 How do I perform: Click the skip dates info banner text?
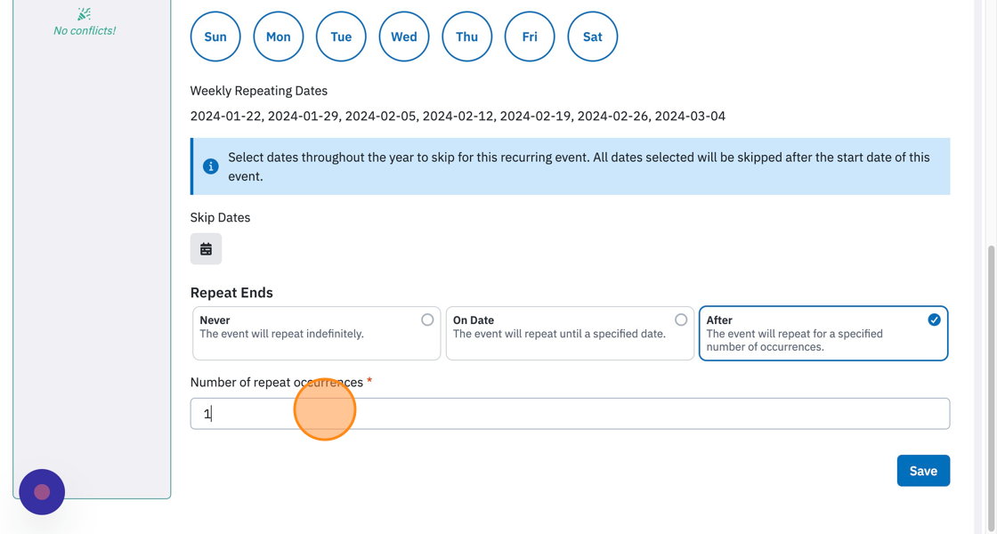tap(579, 166)
